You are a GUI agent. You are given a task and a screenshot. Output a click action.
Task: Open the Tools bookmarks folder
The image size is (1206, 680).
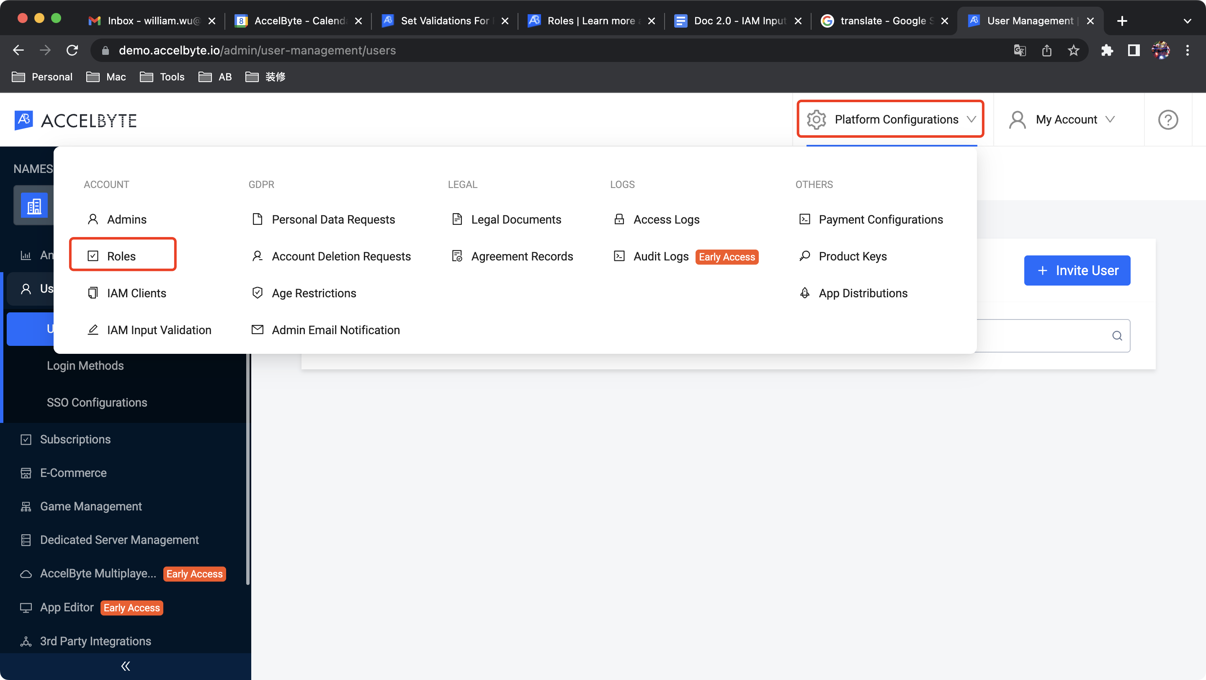162,77
